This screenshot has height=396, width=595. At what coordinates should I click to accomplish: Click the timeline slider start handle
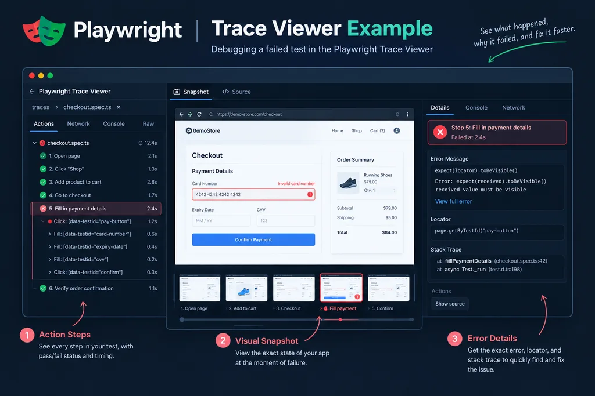tap(182, 319)
